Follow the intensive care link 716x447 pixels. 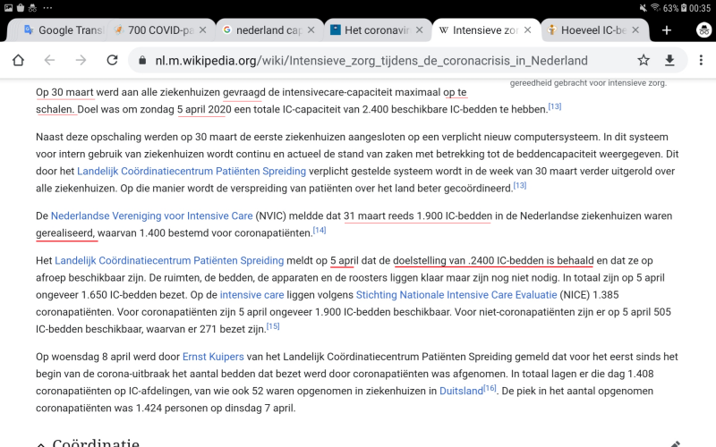tap(251, 295)
